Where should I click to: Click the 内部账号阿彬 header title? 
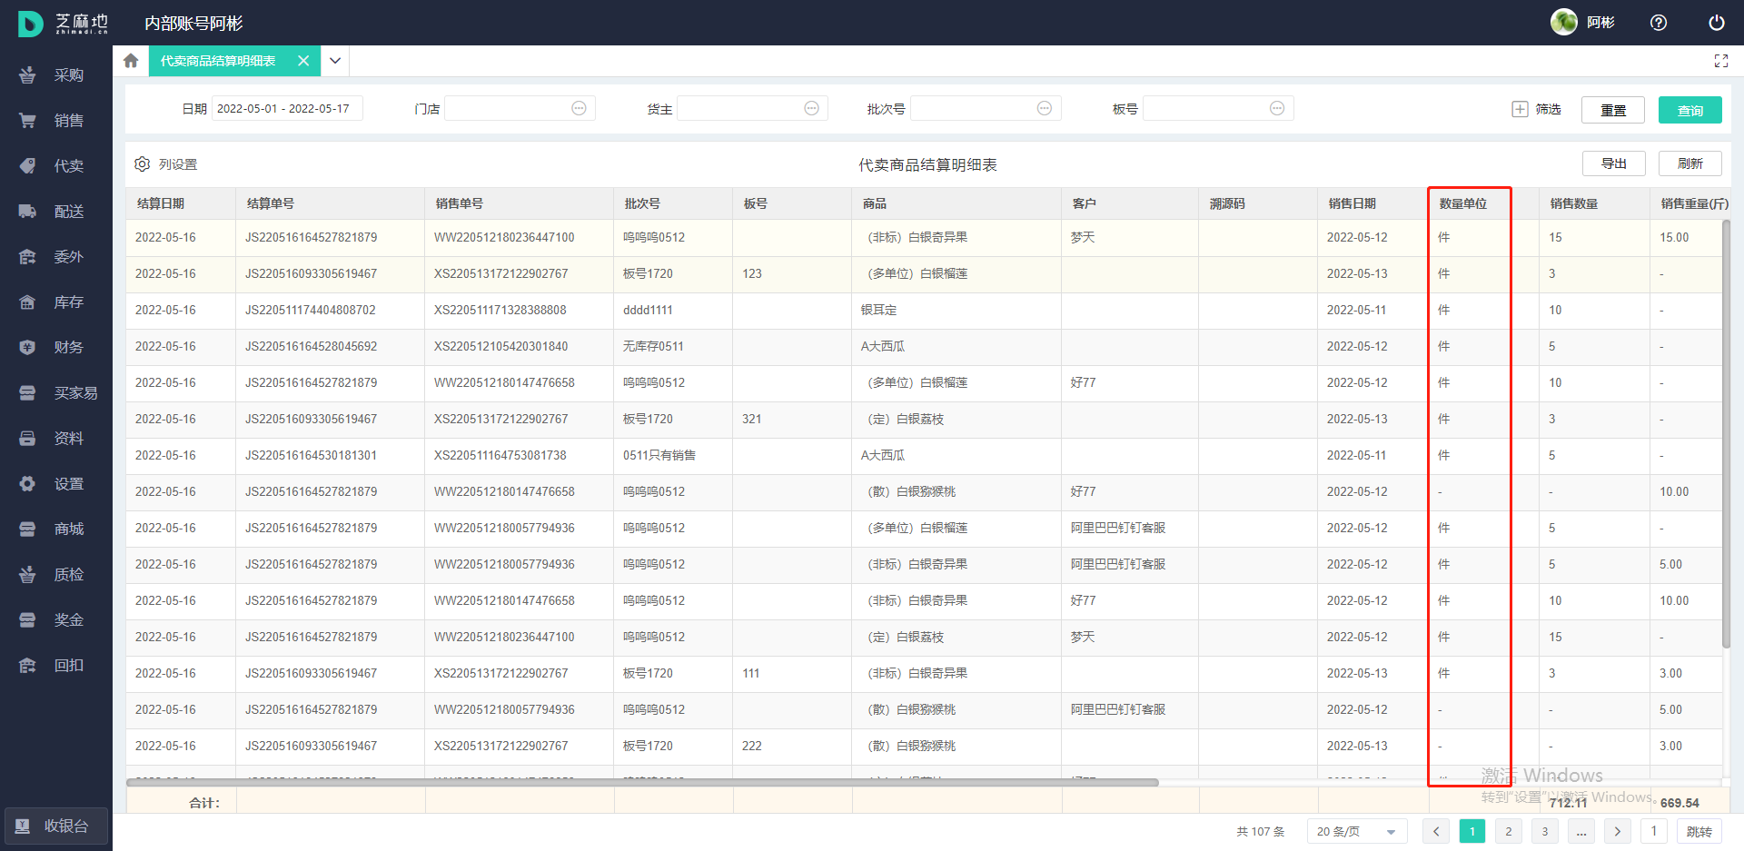193,23
